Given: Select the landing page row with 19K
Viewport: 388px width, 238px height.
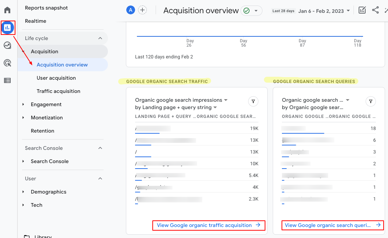Looking at the screenshot, I should [197, 129].
